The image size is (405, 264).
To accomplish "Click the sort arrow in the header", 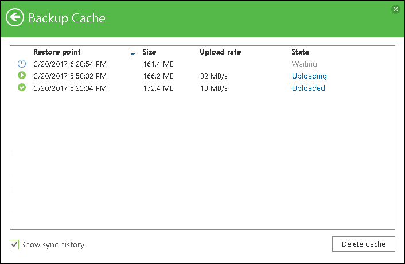I will pyautogui.click(x=133, y=52).
